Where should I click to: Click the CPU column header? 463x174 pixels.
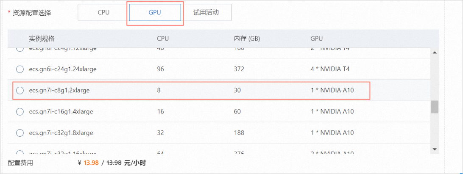(x=163, y=39)
